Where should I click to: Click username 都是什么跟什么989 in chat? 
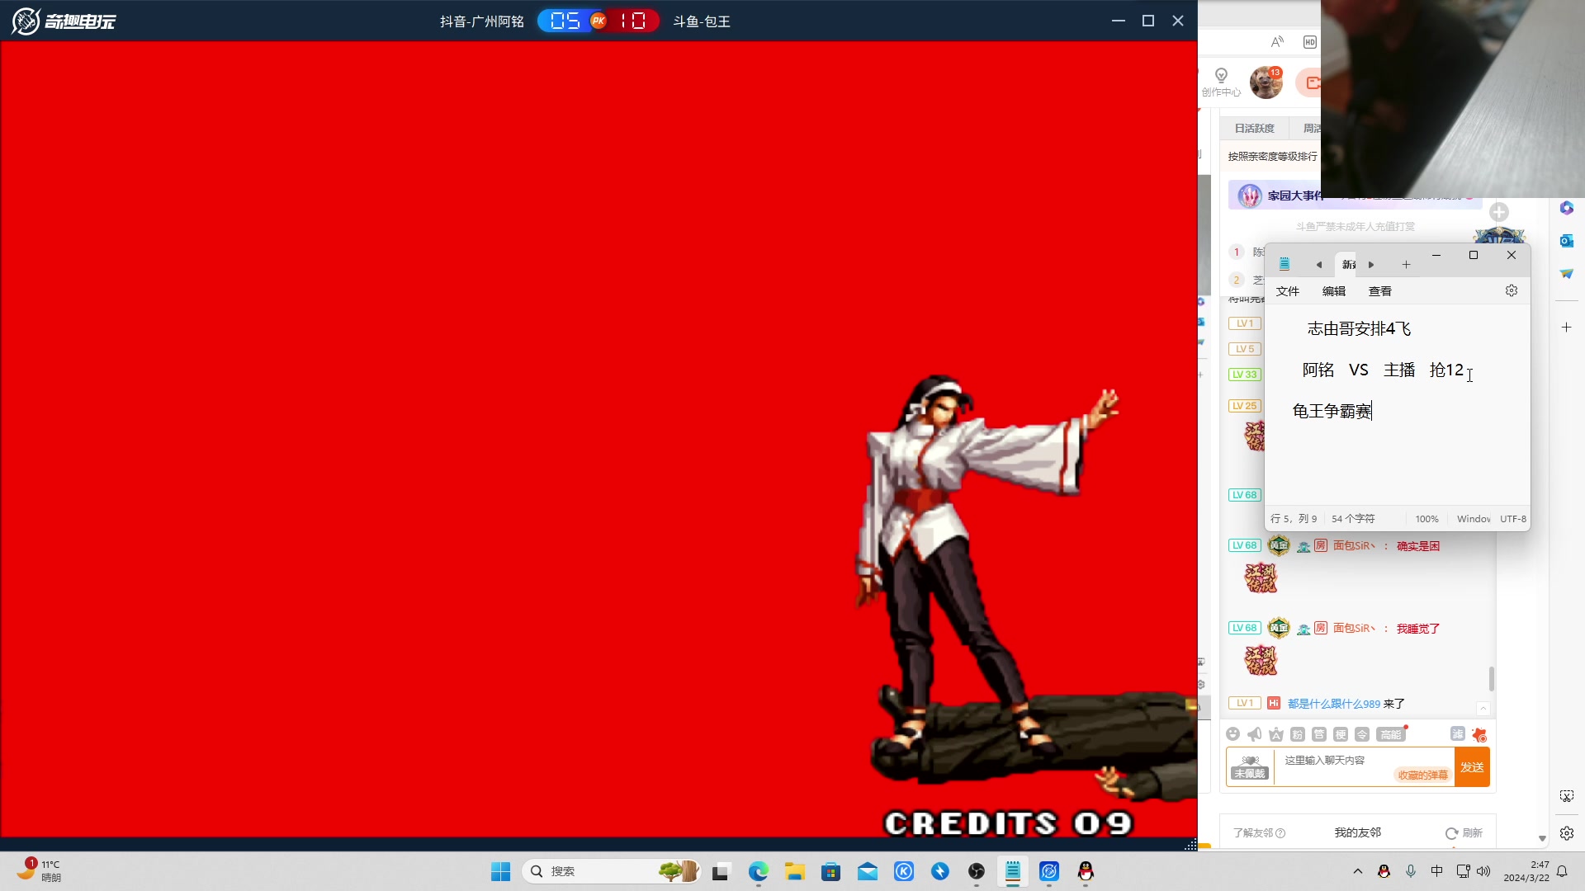(x=1333, y=704)
